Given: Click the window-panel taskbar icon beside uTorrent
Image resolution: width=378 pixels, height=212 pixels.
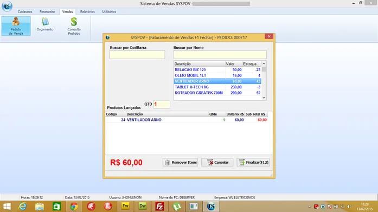Looking at the screenshot, I should (x=194, y=207).
